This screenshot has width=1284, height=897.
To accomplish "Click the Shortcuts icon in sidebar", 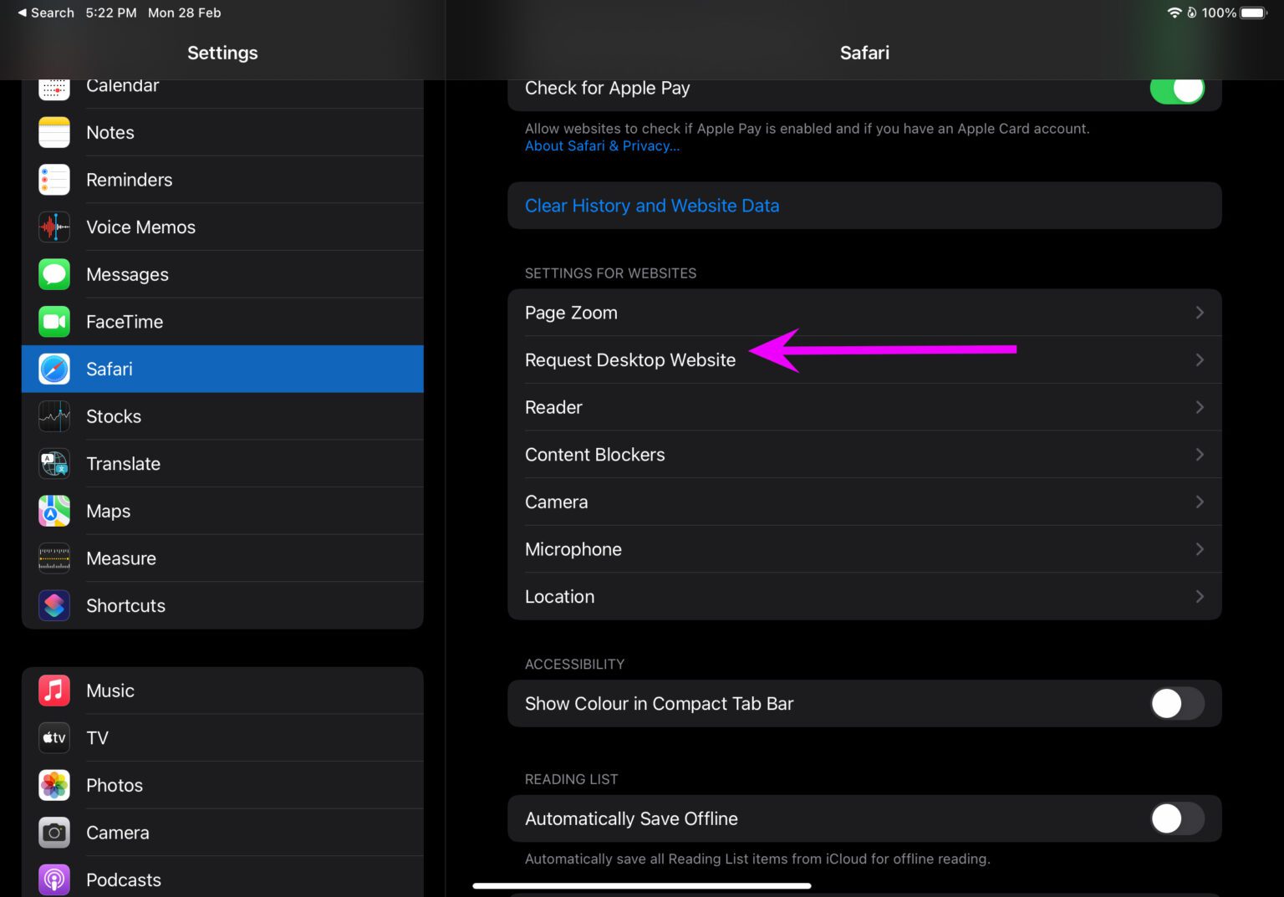I will 53,605.
